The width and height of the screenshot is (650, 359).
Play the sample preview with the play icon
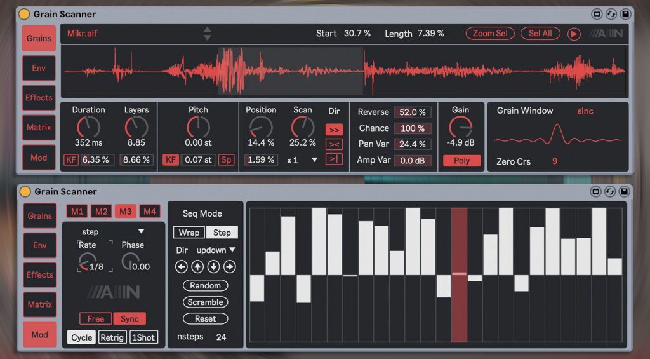[574, 34]
